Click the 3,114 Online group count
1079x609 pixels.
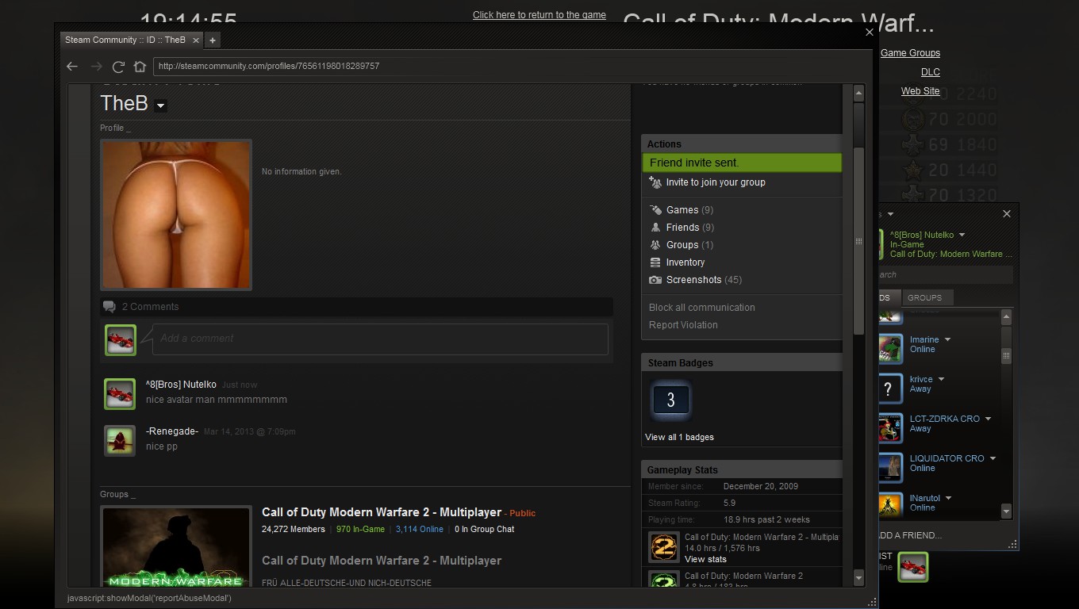tap(420, 529)
